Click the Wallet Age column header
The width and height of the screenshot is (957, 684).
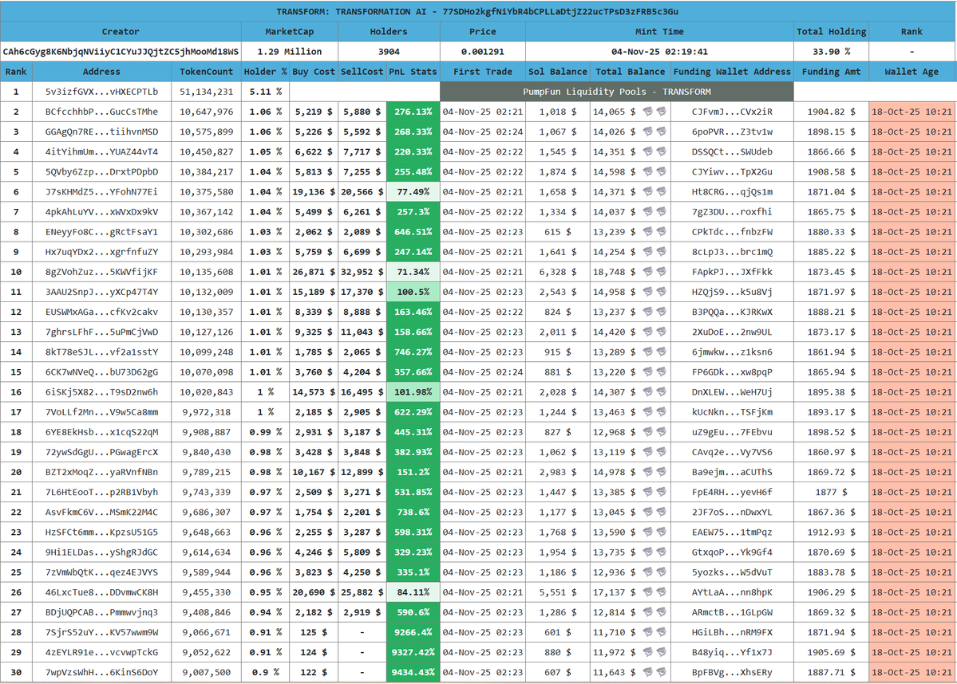(912, 72)
